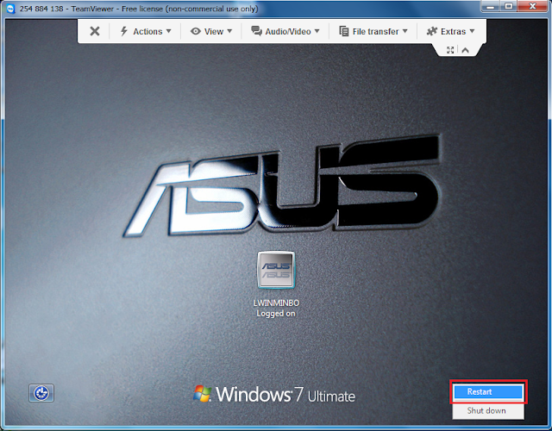Click the TeamViewer logo in title bar

click(10, 9)
